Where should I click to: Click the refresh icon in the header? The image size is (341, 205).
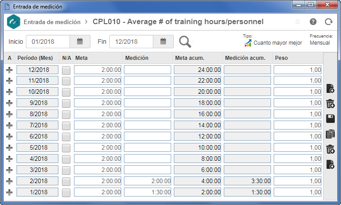[329, 22]
